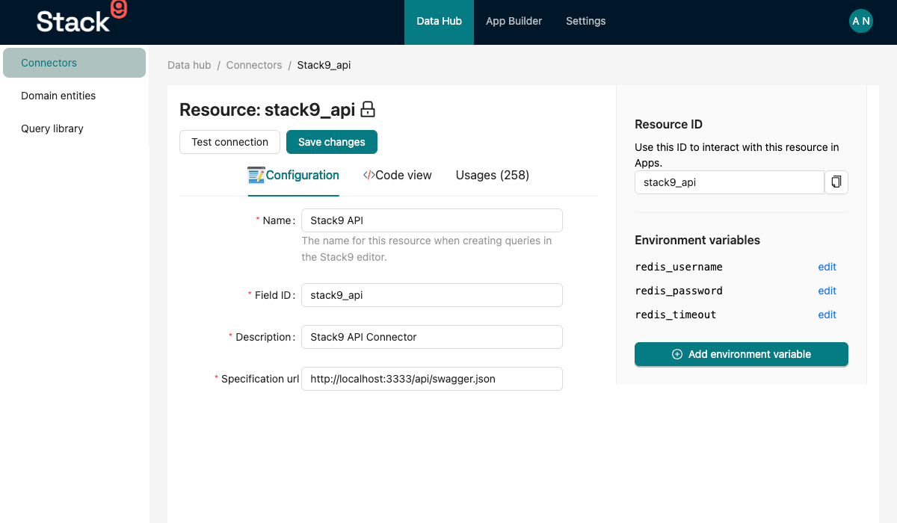Click the Configuration tab's notepad icon

[x=256, y=176]
